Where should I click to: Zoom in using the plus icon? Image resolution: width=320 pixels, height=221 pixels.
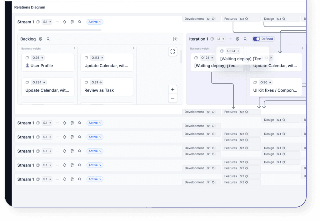(172, 89)
